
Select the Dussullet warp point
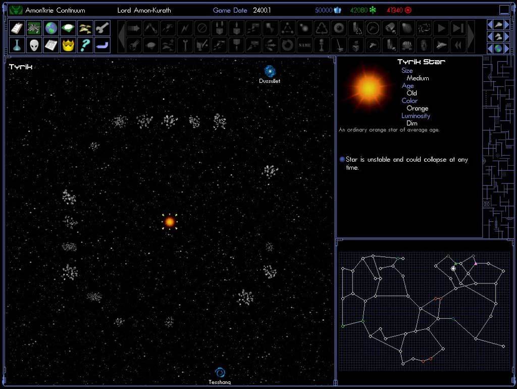tap(270, 71)
